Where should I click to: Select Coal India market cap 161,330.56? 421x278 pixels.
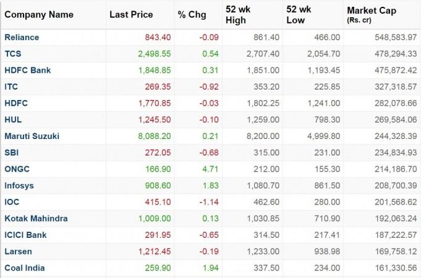click(x=396, y=268)
